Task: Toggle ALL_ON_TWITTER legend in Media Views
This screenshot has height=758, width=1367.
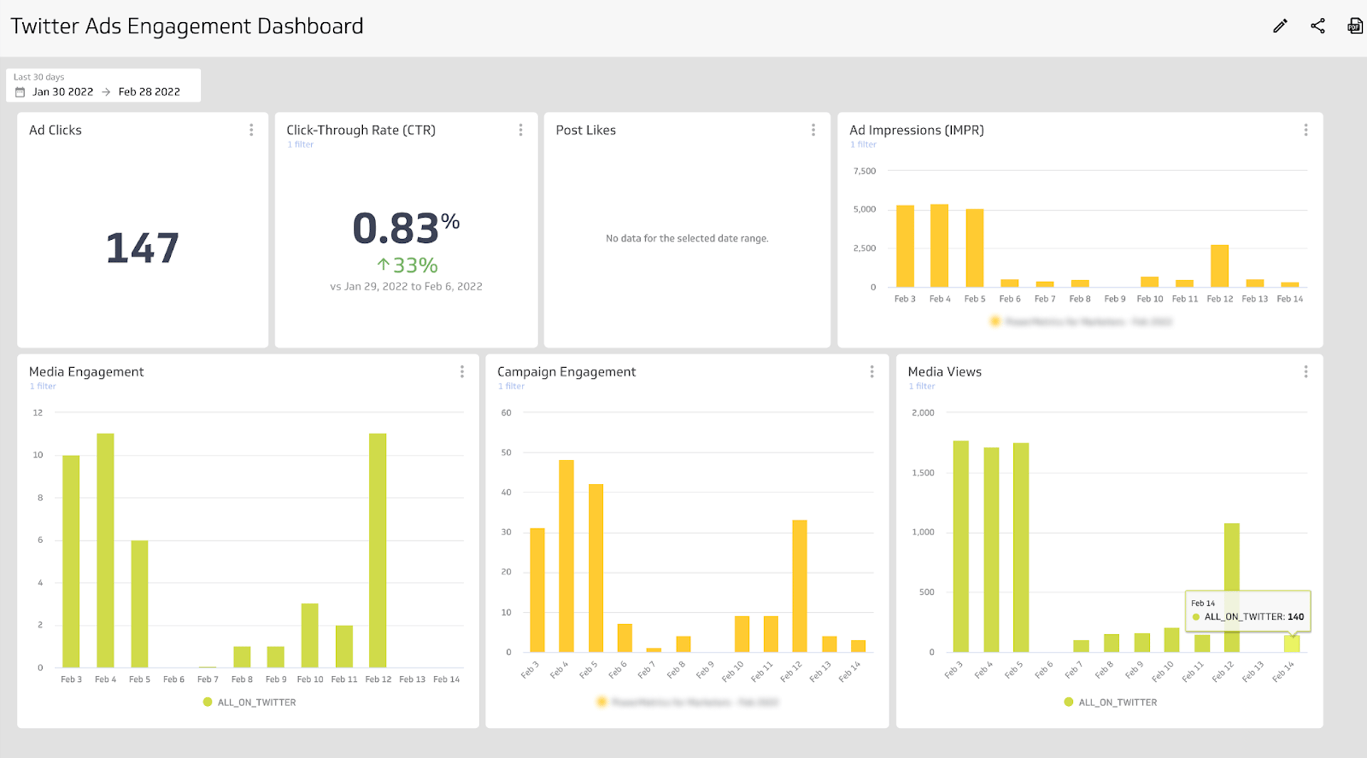Action: click(1111, 702)
